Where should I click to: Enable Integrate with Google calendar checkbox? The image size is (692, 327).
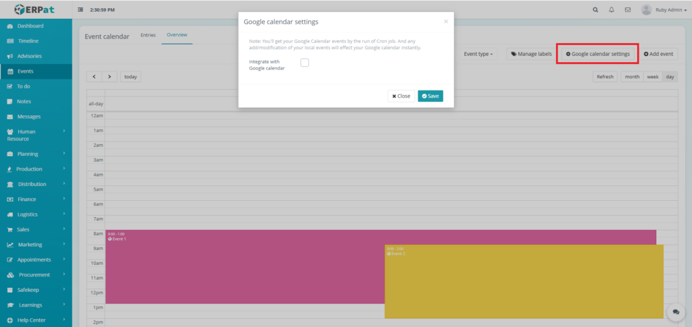click(305, 63)
